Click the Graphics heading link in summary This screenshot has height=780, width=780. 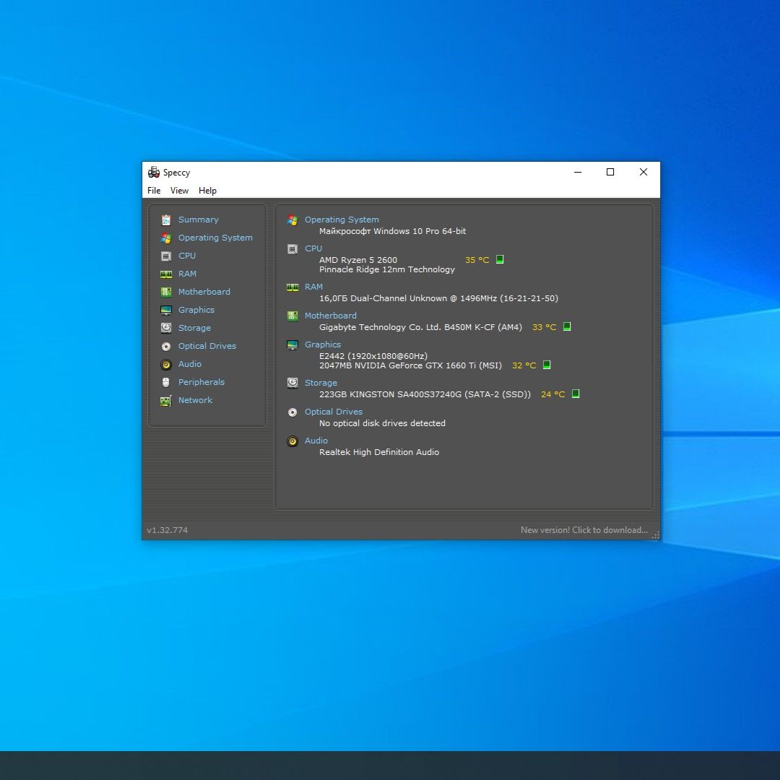click(x=322, y=344)
